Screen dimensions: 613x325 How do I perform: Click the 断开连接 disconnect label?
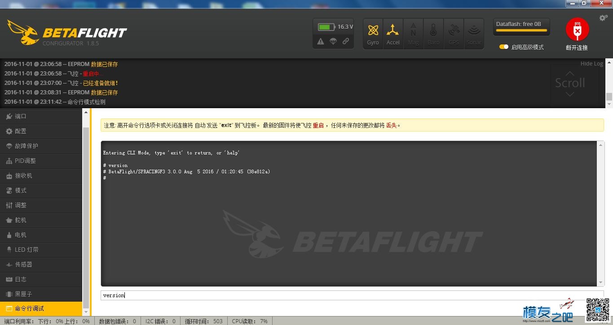(x=577, y=48)
